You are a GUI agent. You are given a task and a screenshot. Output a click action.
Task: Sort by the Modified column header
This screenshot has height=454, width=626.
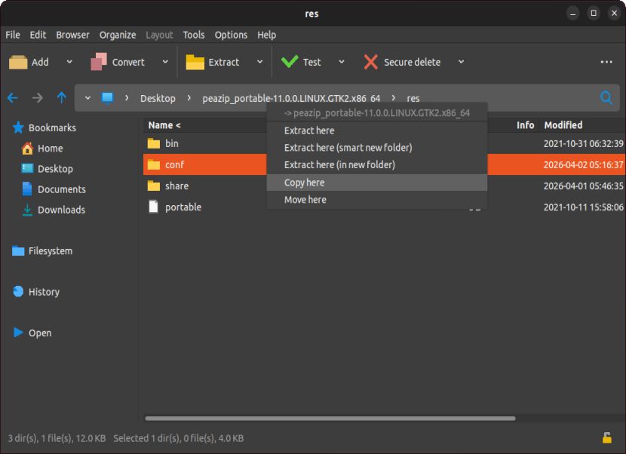(563, 125)
